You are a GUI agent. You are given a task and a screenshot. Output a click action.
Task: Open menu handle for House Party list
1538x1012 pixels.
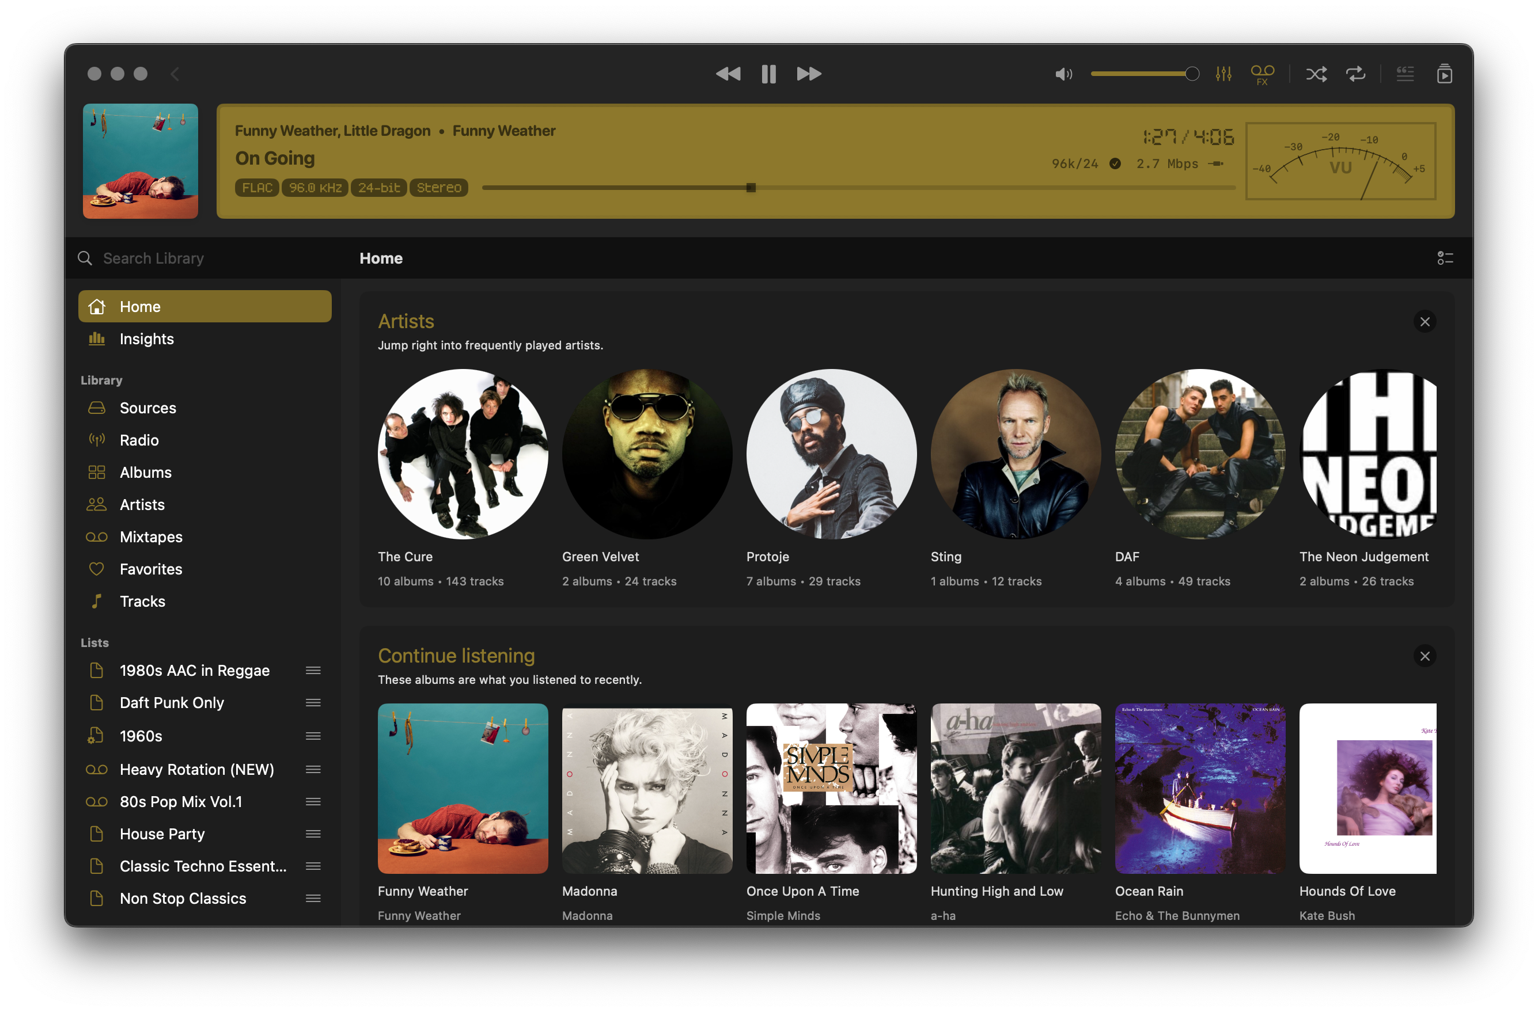(x=313, y=834)
